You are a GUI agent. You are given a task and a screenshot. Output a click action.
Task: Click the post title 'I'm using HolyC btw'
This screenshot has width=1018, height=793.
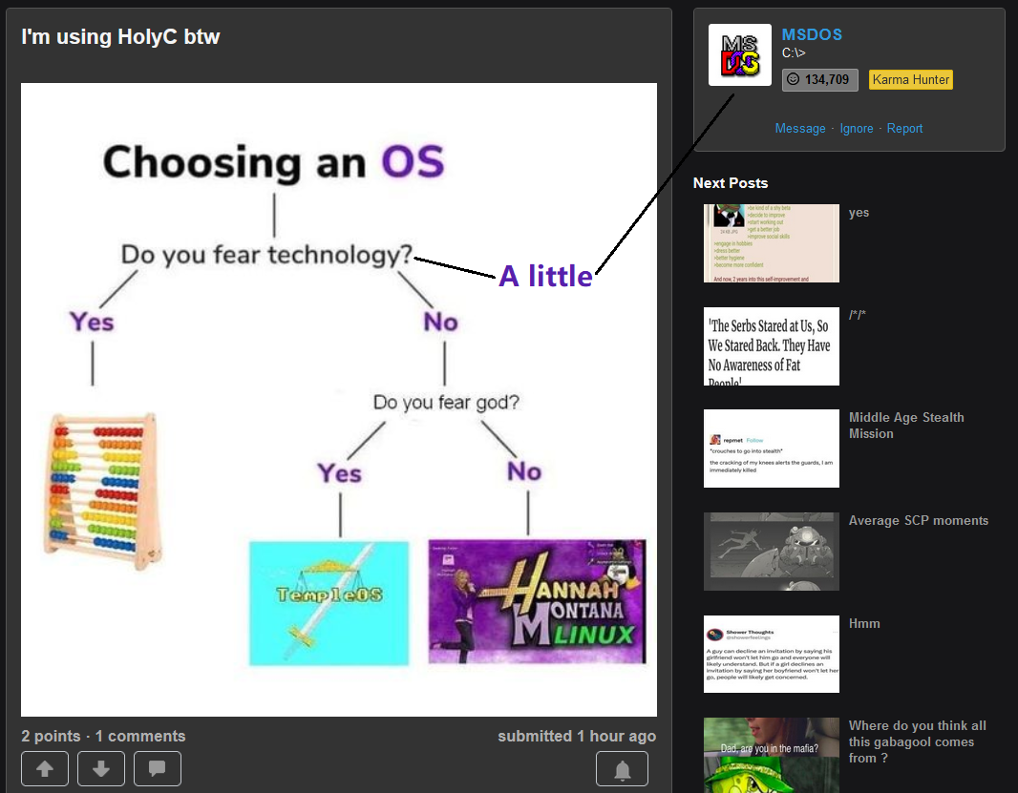[120, 37]
